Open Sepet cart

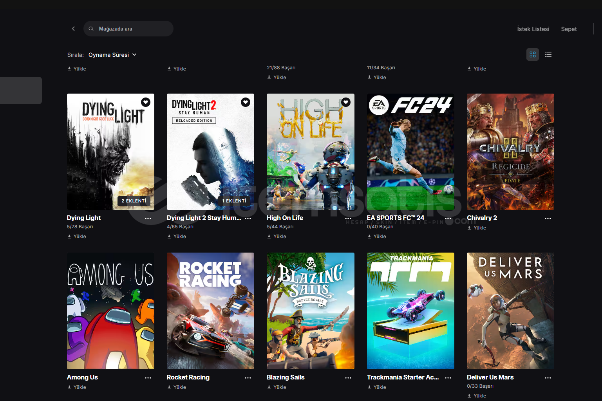pyautogui.click(x=569, y=29)
